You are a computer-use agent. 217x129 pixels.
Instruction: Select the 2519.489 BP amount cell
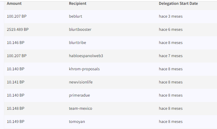coord(18,30)
